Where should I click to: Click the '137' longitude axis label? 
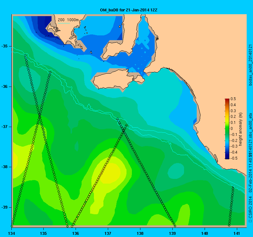coord(108,233)
